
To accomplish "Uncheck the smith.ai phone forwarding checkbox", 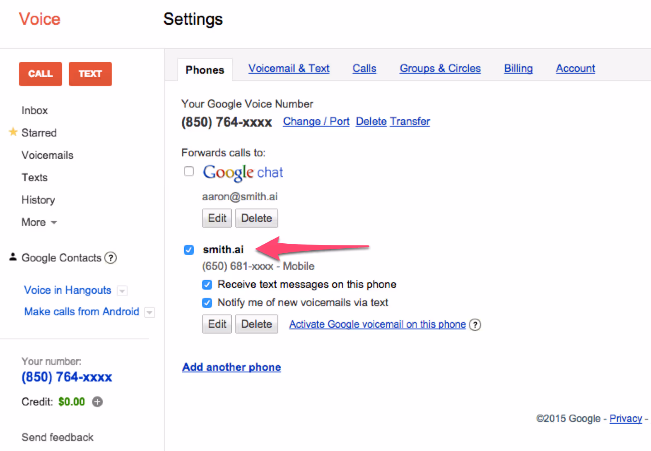I will [x=189, y=250].
